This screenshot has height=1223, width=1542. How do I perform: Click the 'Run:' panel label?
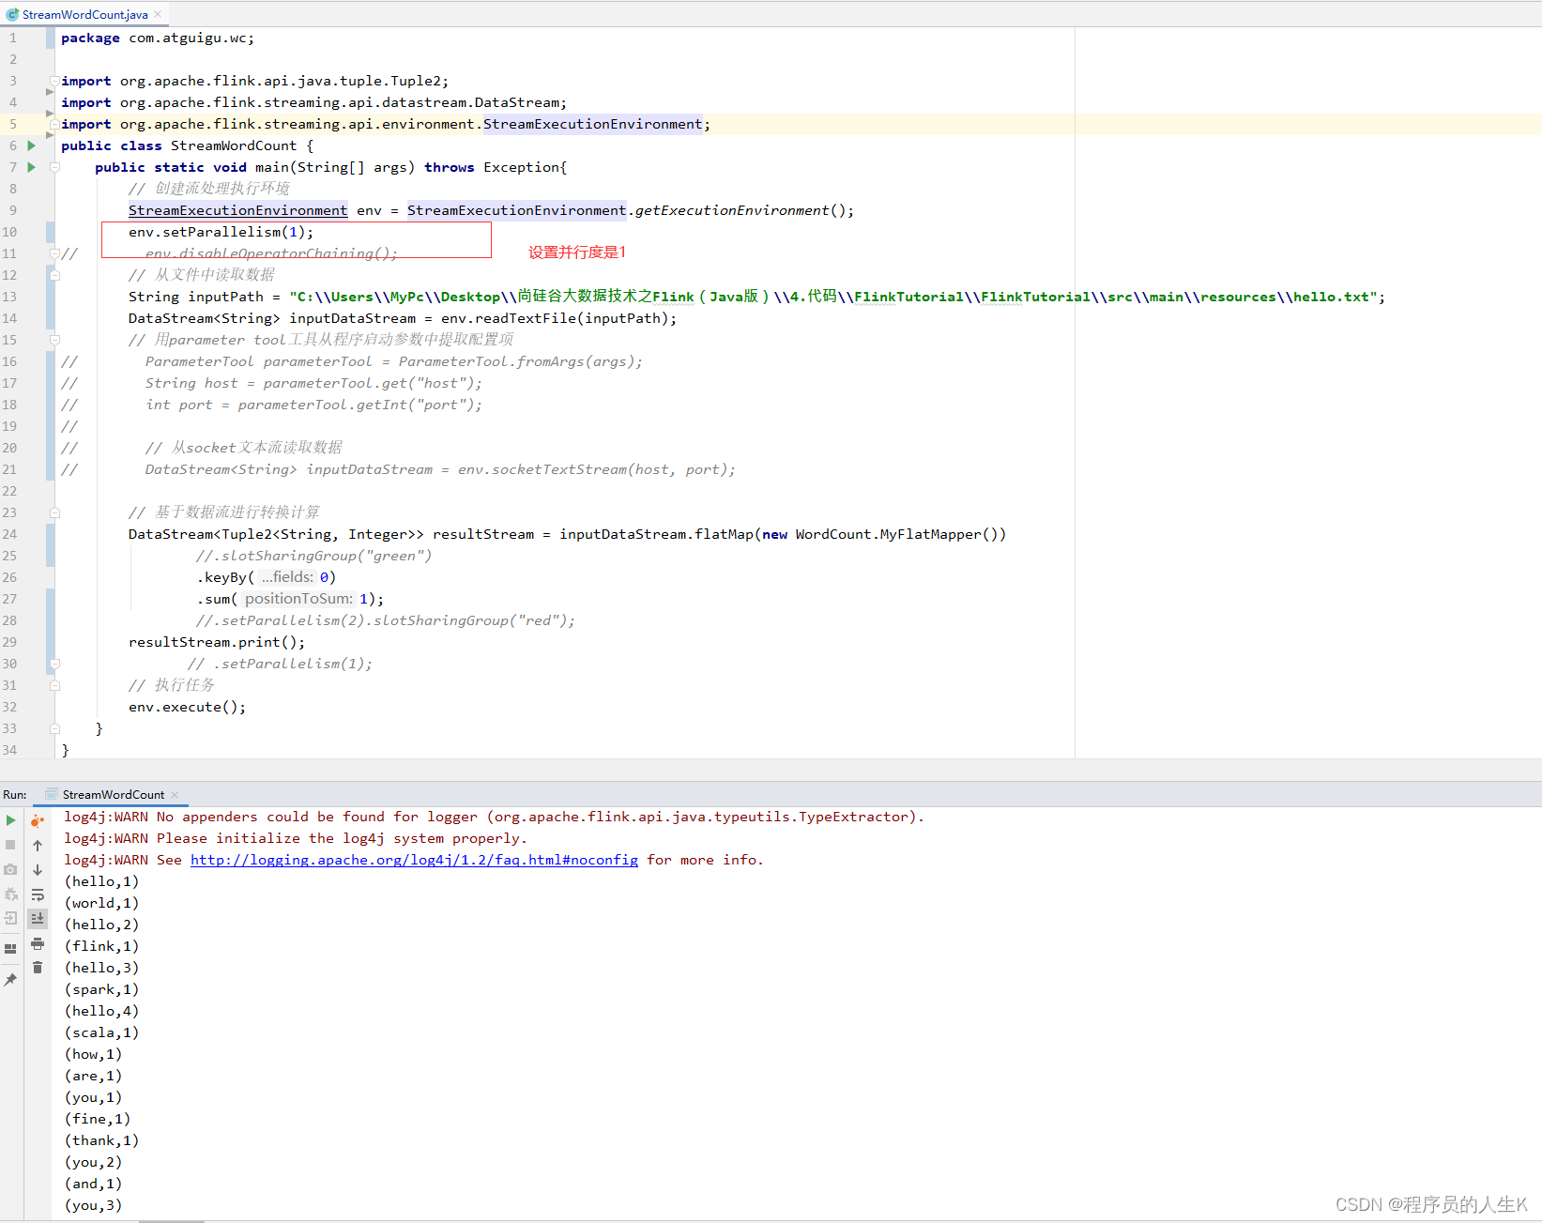pyautogui.click(x=15, y=795)
